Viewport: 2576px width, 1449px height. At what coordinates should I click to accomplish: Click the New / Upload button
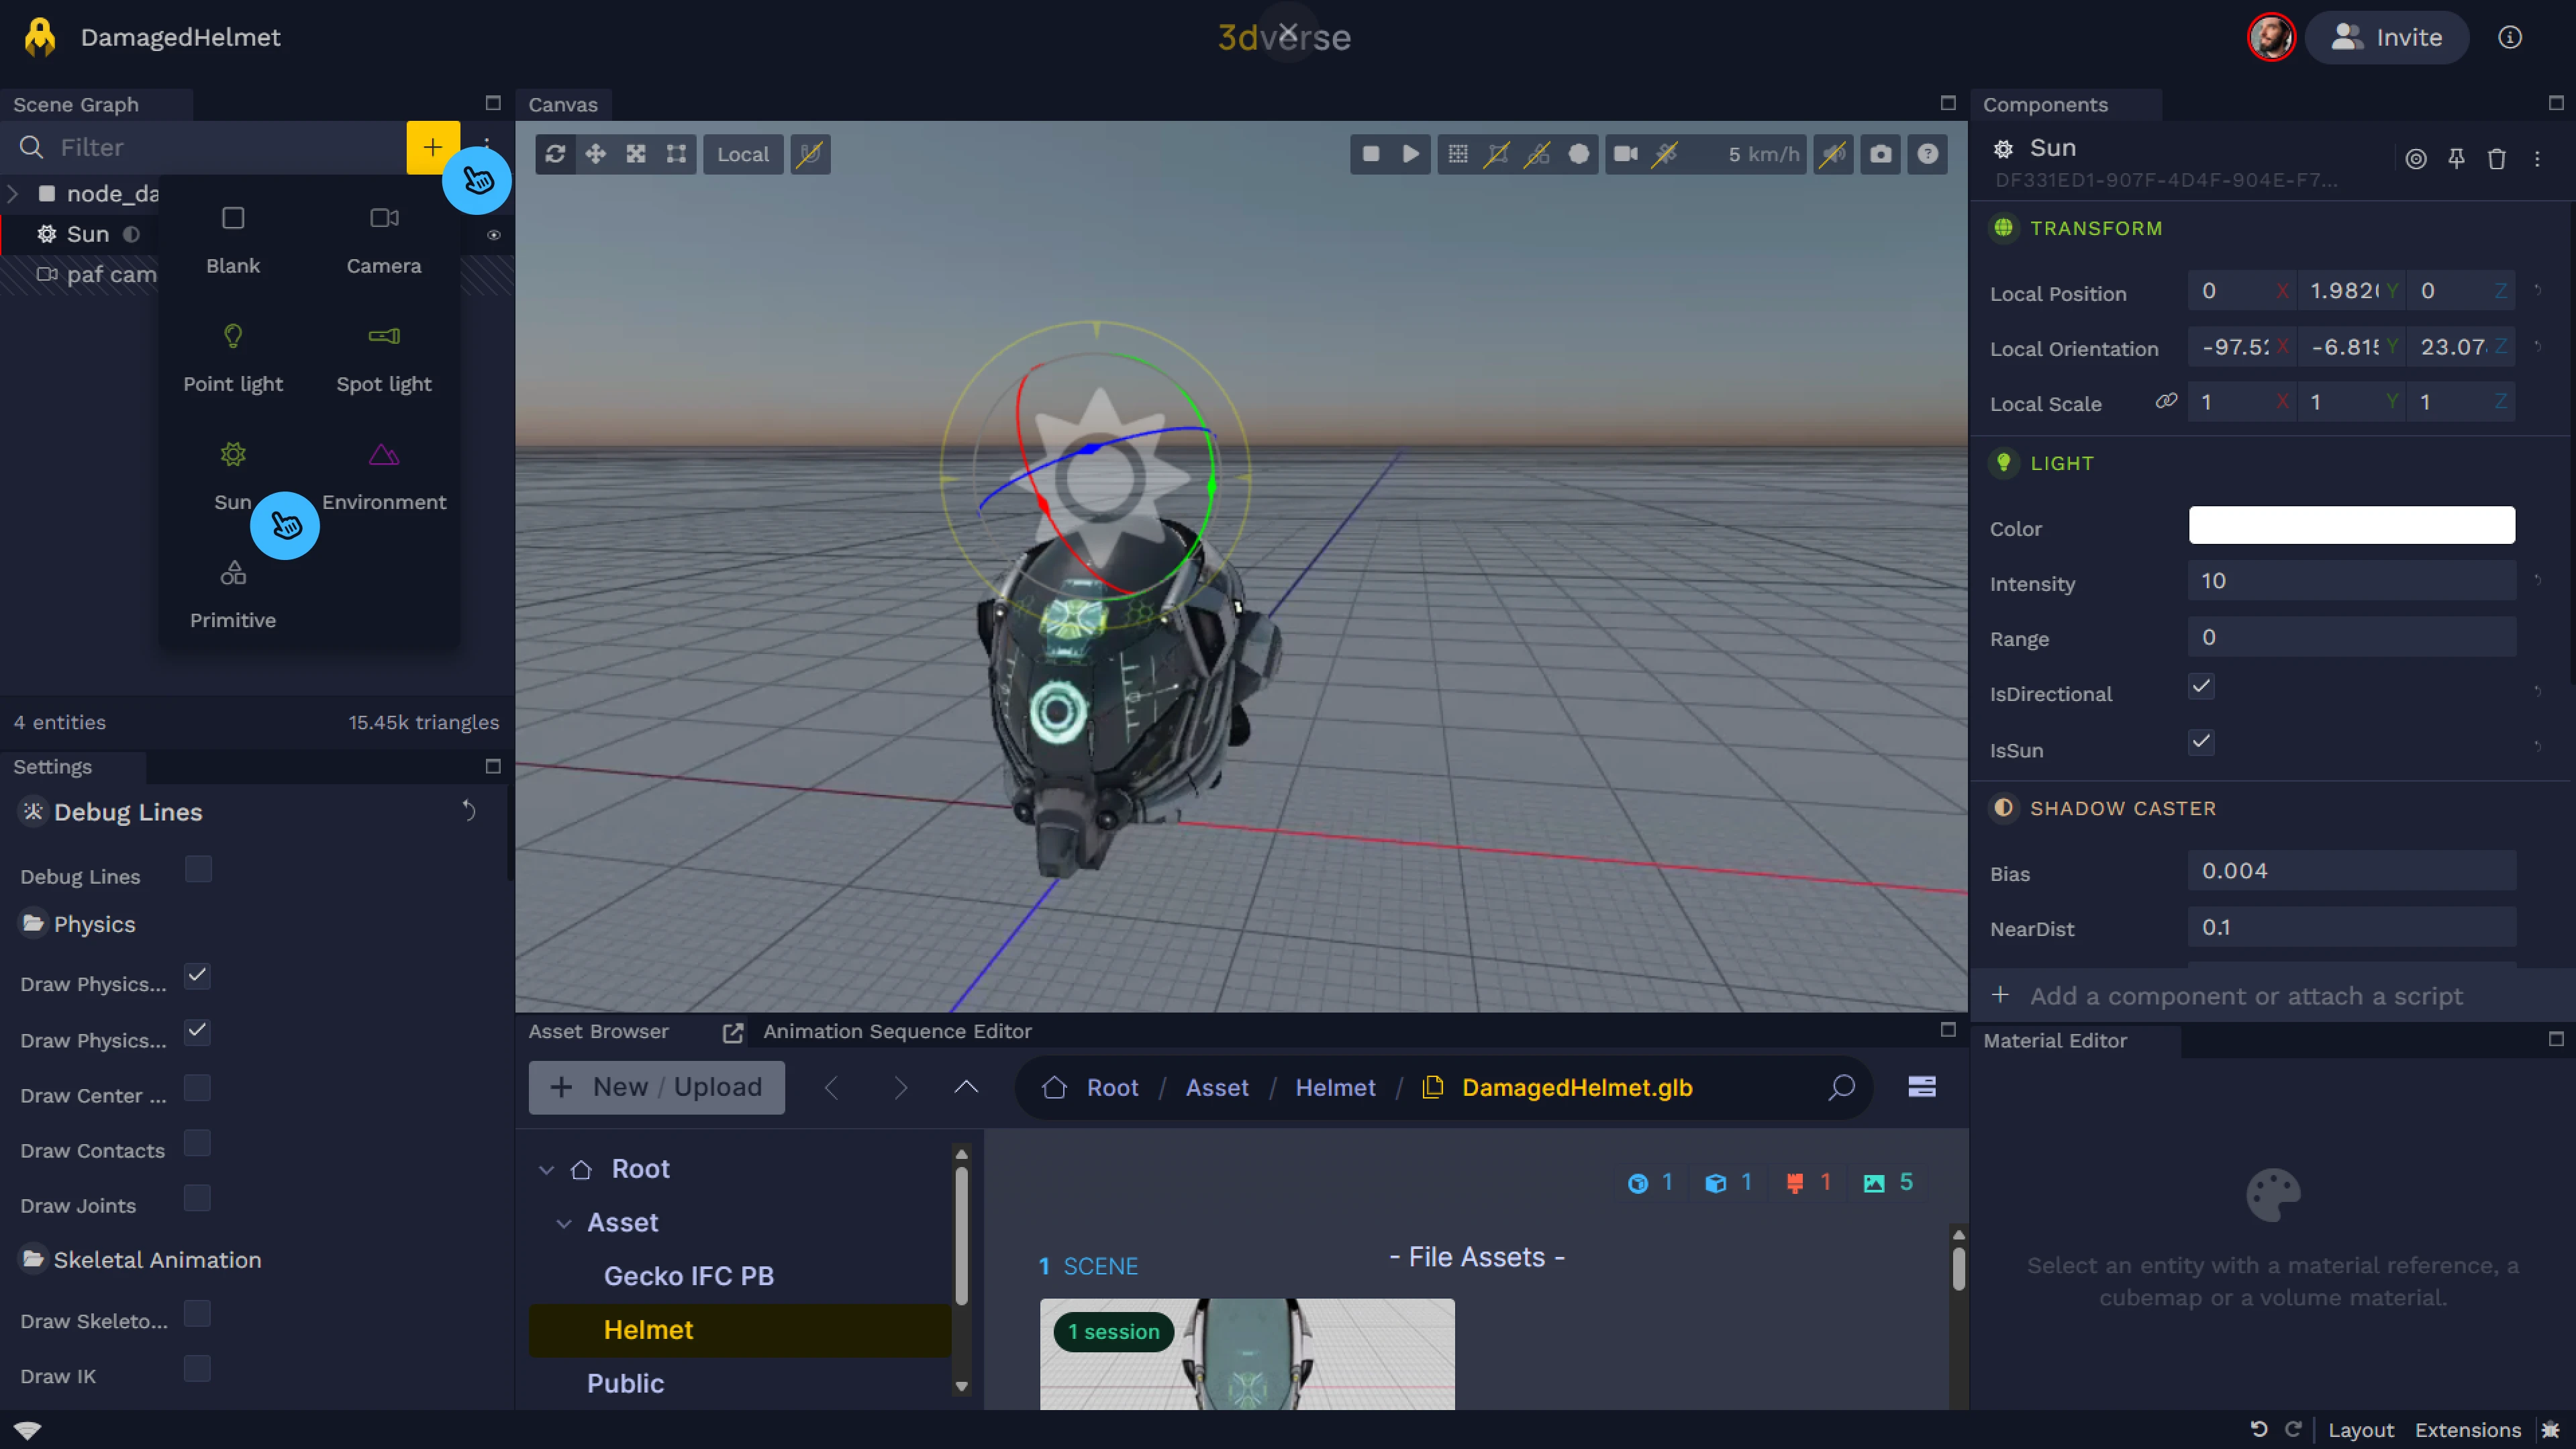(x=657, y=1086)
